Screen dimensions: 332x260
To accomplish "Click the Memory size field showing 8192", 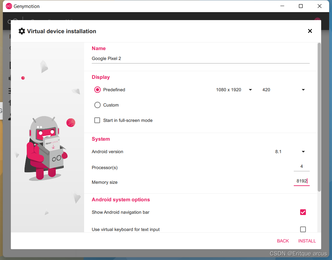I will 301,181.
